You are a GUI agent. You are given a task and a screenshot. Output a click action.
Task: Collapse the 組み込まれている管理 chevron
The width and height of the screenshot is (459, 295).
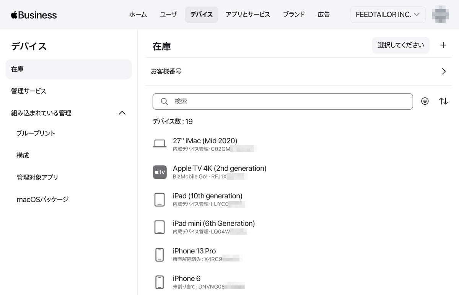coord(122,113)
